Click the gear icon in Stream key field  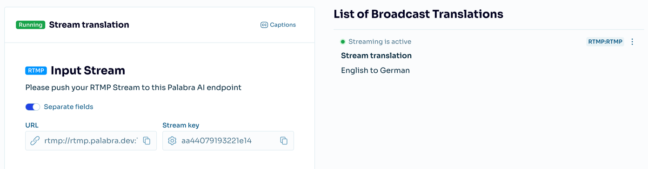point(172,141)
